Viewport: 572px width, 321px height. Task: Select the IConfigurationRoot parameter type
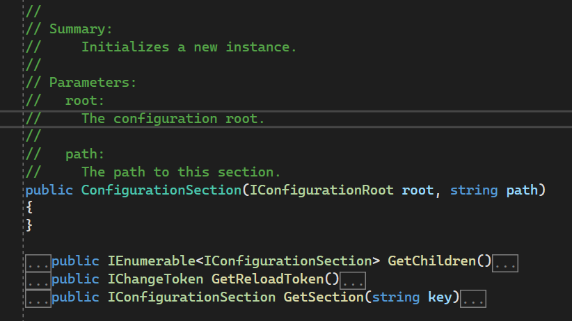point(321,190)
